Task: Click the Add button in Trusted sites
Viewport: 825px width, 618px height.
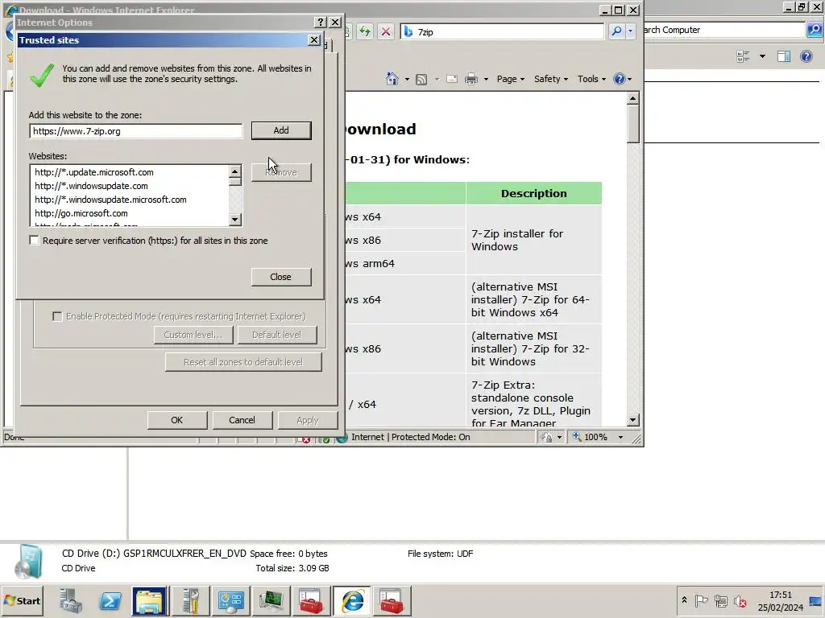Action: point(281,130)
